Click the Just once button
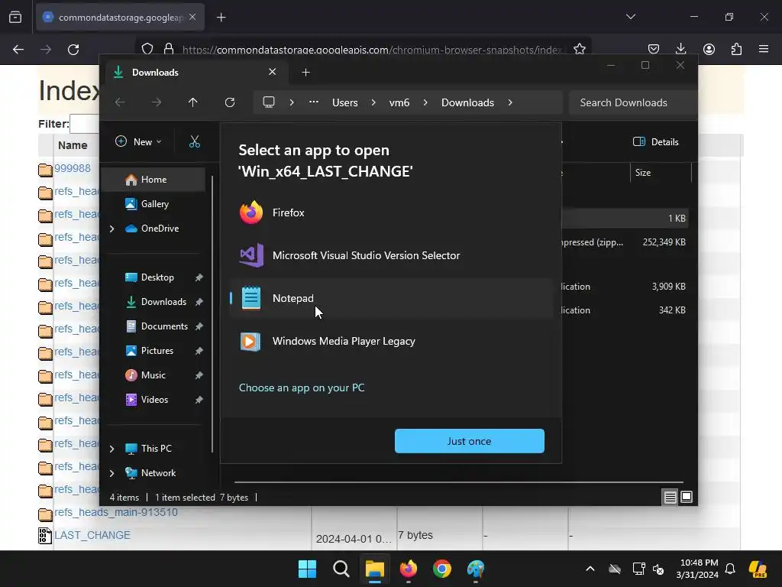 (470, 441)
